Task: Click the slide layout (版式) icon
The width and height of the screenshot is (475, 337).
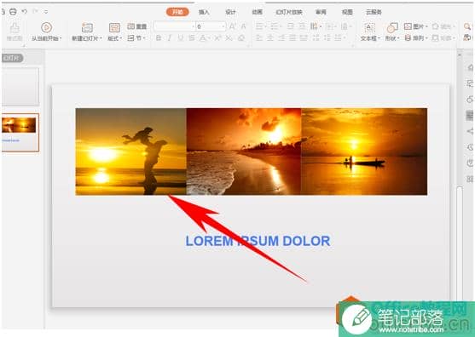Action: pyautogui.click(x=114, y=27)
